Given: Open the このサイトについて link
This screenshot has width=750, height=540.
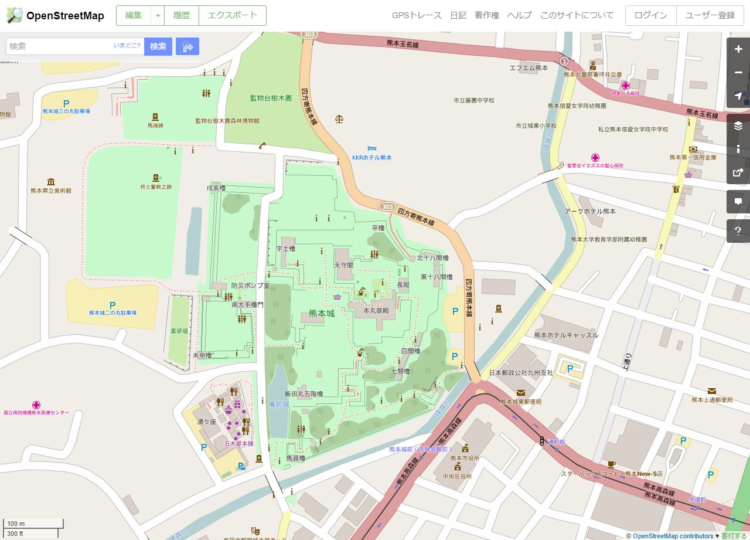Looking at the screenshot, I should [x=577, y=15].
